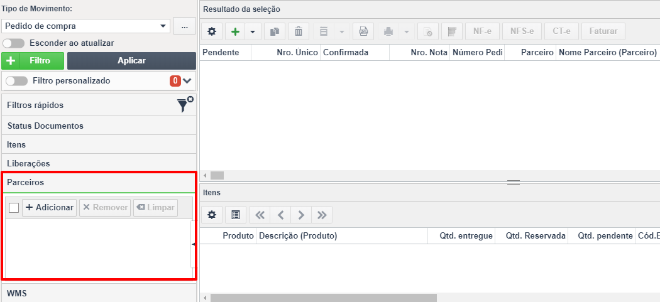Expand the Status Documentos section
Viewport: 660px width, 302px height.
[x=99, y=126]
